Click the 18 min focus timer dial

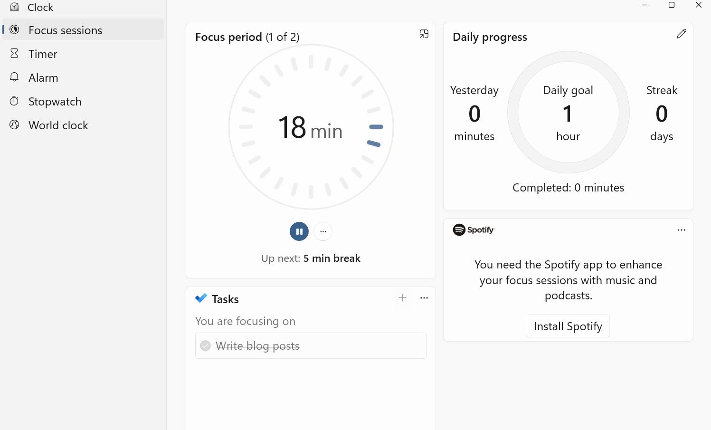[311, 127]
